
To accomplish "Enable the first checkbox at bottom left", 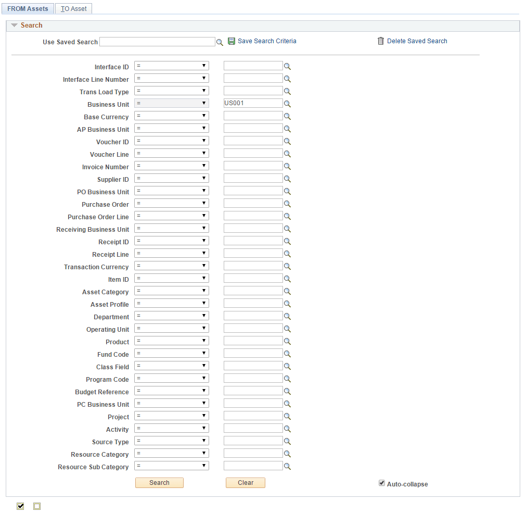I will (x=20, y=506).
